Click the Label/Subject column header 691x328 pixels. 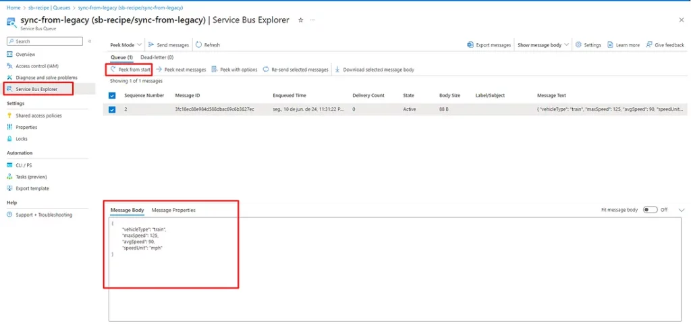[x=490, y=96]
